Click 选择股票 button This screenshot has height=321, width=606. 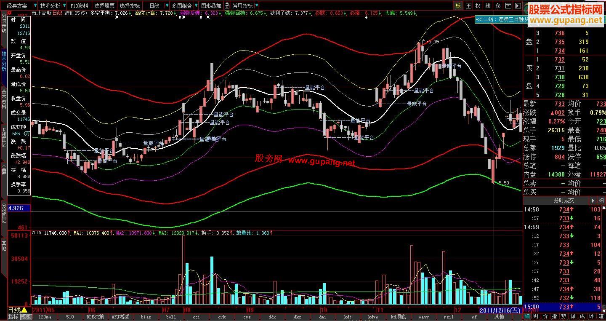[x=104, y=6]
